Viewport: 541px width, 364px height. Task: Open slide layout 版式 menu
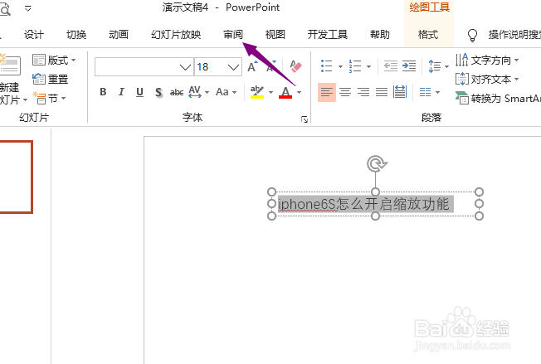(54, 60)
